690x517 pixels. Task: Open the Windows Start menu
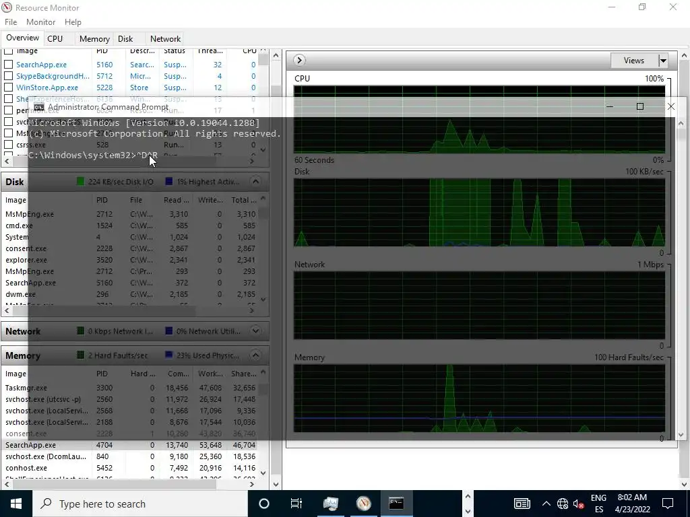click(16, 504)
